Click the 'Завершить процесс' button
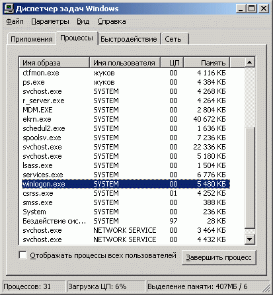Image resolution: width=273 pixels, height=295 pixels. [x=219, y=257]
